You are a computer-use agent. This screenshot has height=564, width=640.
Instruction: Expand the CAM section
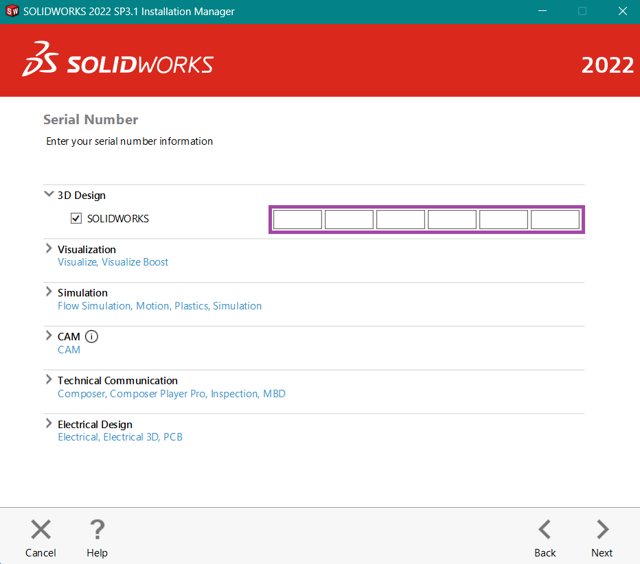tap(49, 336)
